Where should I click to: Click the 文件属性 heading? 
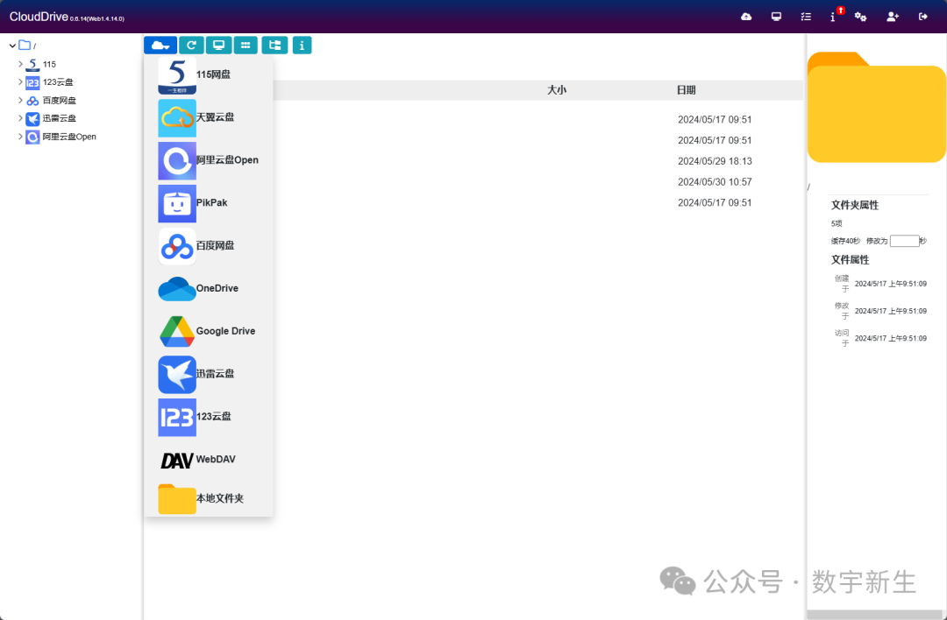(850, 260)
